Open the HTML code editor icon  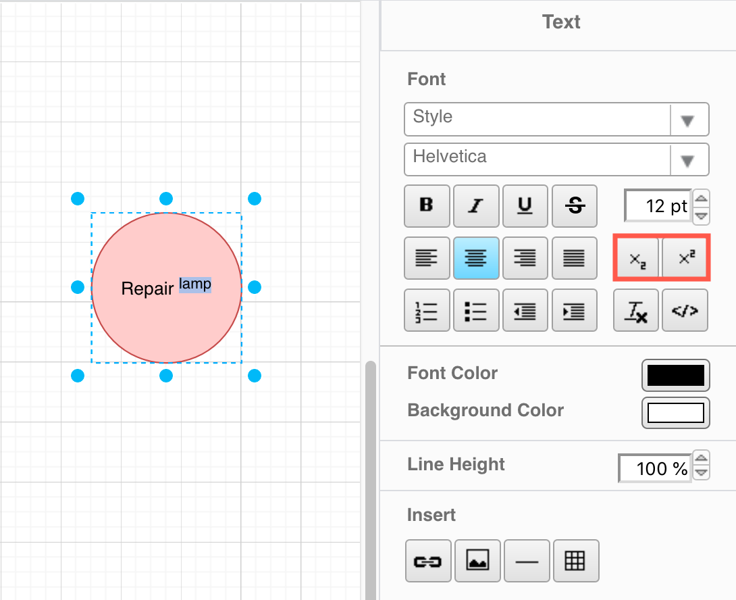685,311
